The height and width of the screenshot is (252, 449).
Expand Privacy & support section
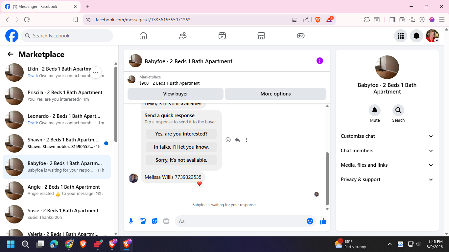[387, 179]
